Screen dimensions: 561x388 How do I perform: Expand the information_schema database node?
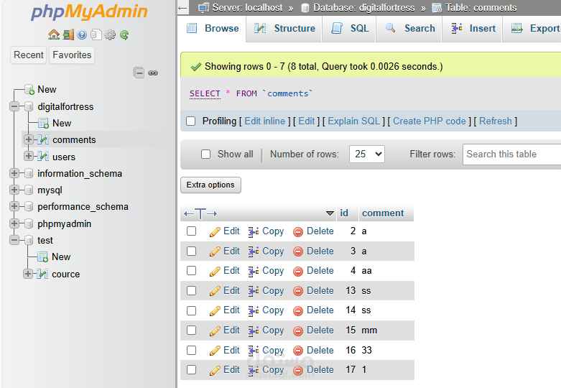[14, 173]
